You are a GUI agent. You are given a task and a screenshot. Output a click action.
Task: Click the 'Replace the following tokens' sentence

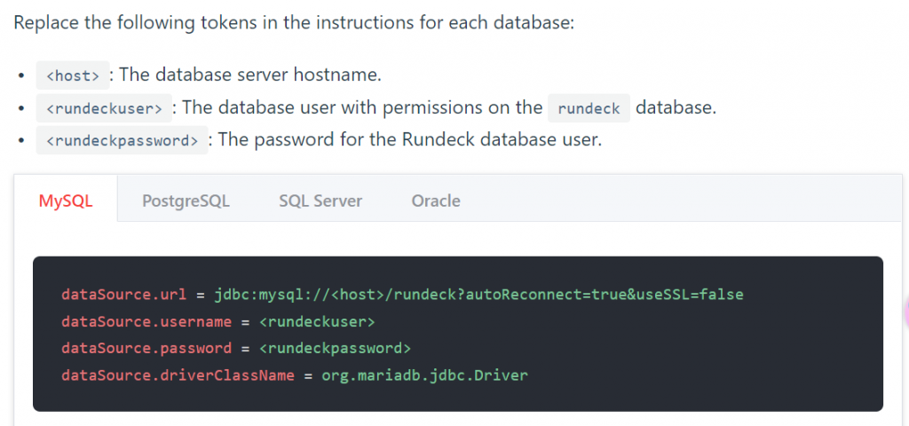point(294,22)
